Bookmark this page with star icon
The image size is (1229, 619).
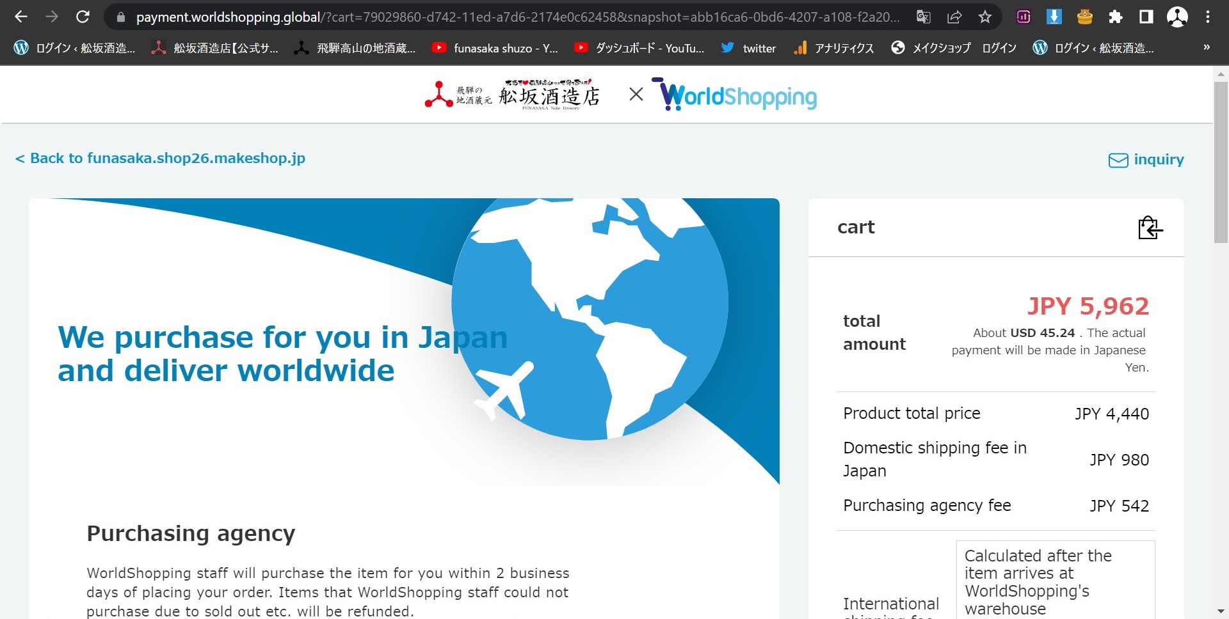[x=985, y=17]
